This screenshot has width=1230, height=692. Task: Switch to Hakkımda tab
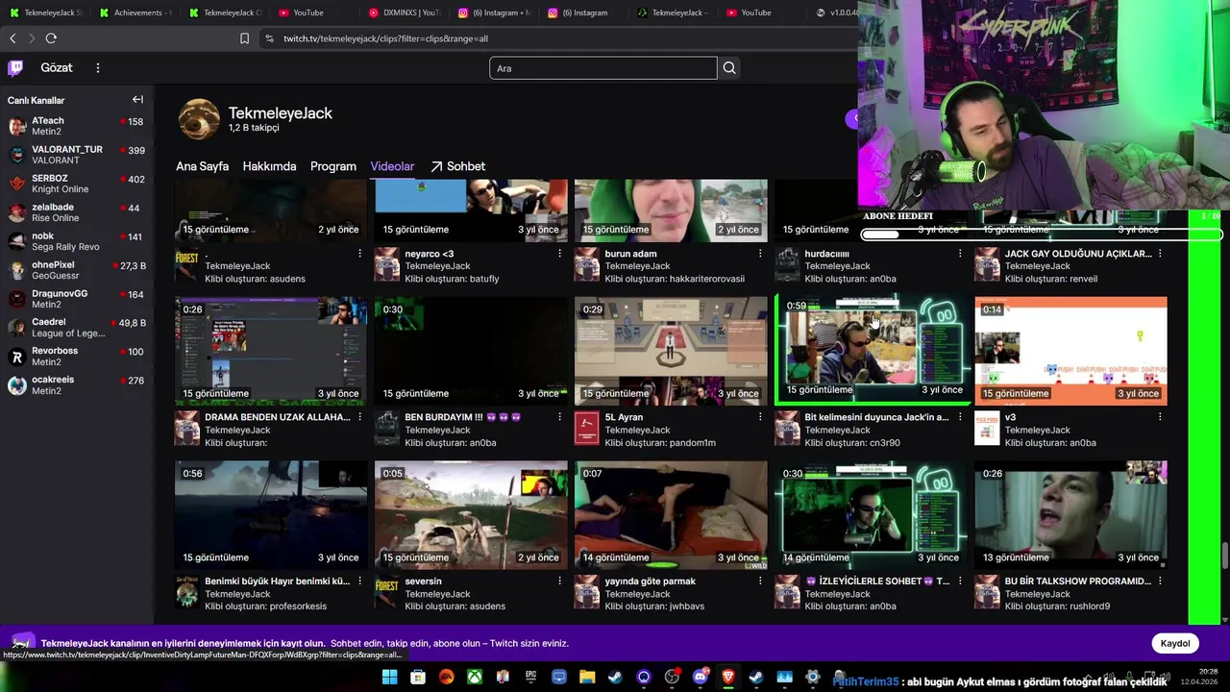coord(269,166)
